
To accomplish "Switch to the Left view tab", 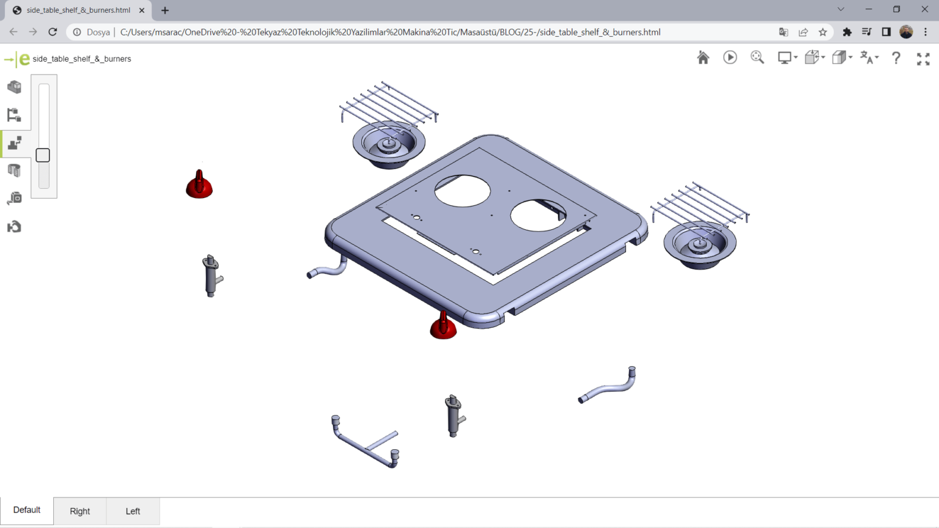I will click(133, 511).
